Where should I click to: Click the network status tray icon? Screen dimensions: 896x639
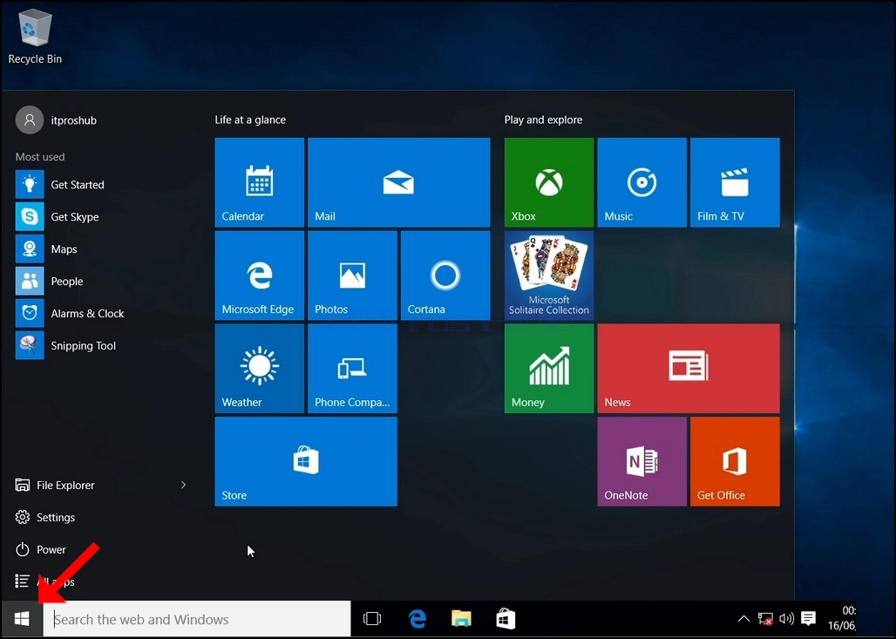[765, 618]
